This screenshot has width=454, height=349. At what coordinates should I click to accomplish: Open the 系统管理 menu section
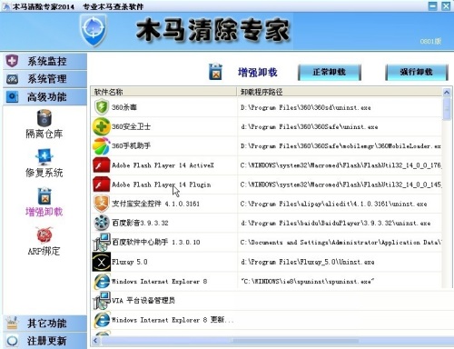(44, 79)
